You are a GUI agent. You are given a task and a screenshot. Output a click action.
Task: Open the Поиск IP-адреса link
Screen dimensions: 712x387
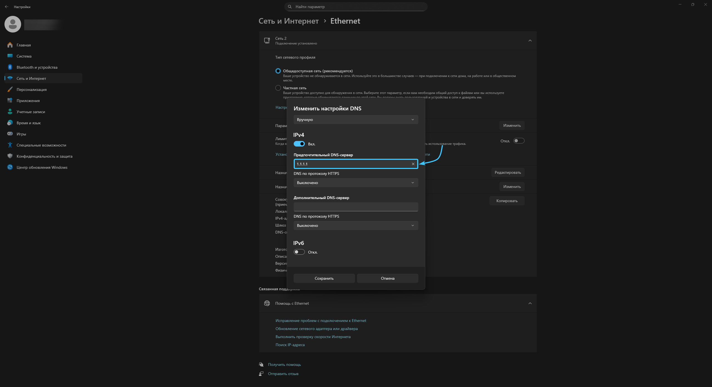(x=290, y=345)
